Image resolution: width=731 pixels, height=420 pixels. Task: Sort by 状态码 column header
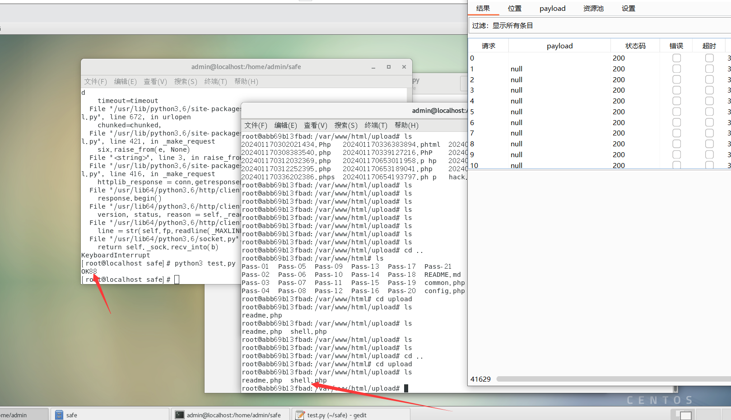[x=635, y=46]
